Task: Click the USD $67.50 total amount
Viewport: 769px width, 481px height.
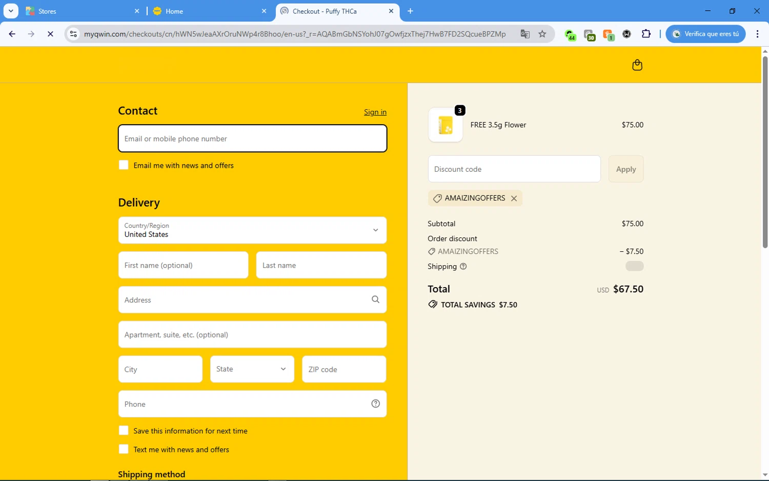Action: tap(620, 289)
